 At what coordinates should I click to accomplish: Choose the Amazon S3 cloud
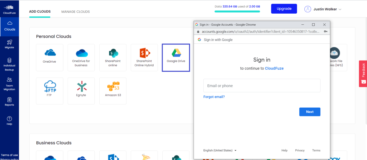pos(113,91)
